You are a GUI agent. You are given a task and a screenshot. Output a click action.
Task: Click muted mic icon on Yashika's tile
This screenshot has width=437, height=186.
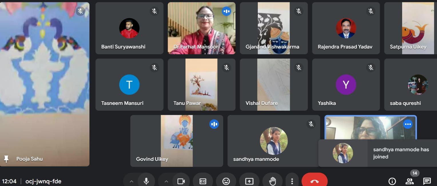371,68
